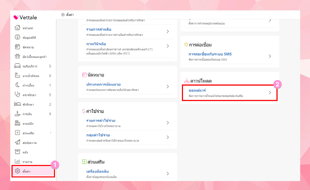Open the กลุ่มค่าใช้จ่าย row chevron
This screenshot has width=310, height=190.
pyautogui.click(x=168, y=137)
